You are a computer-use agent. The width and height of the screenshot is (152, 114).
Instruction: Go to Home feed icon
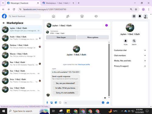point(54,16)
